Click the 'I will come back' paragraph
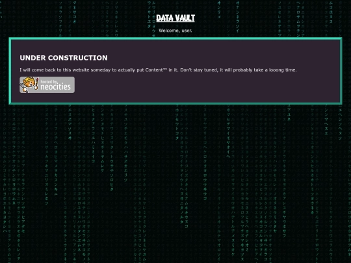This screenshot has height=263, width=351. (158, 70)
